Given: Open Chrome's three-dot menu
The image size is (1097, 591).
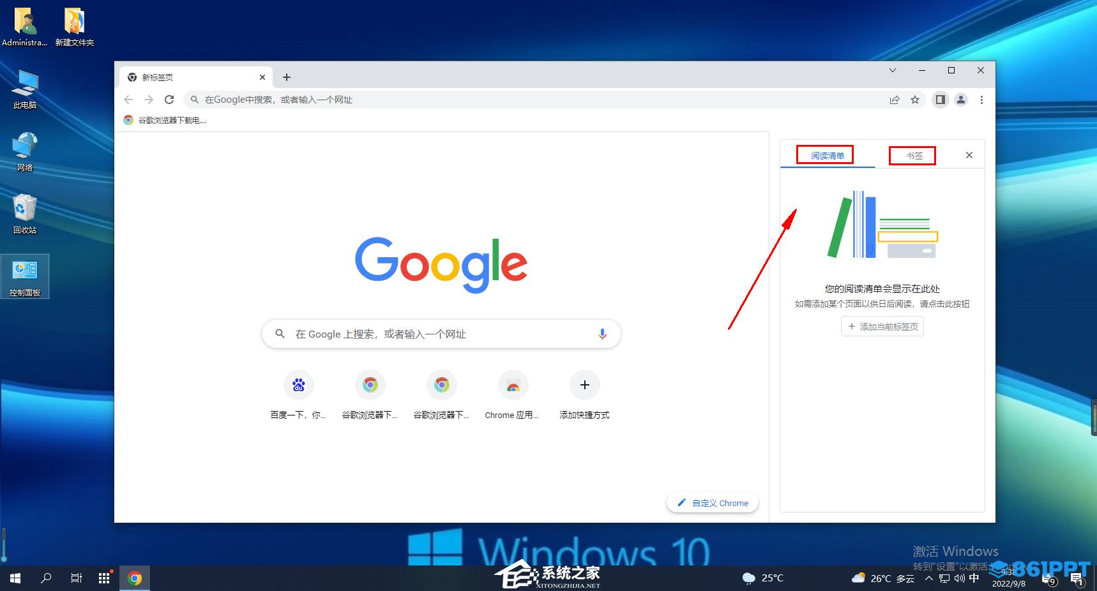Looking at the screenshot, I should (x=981, y=100).
